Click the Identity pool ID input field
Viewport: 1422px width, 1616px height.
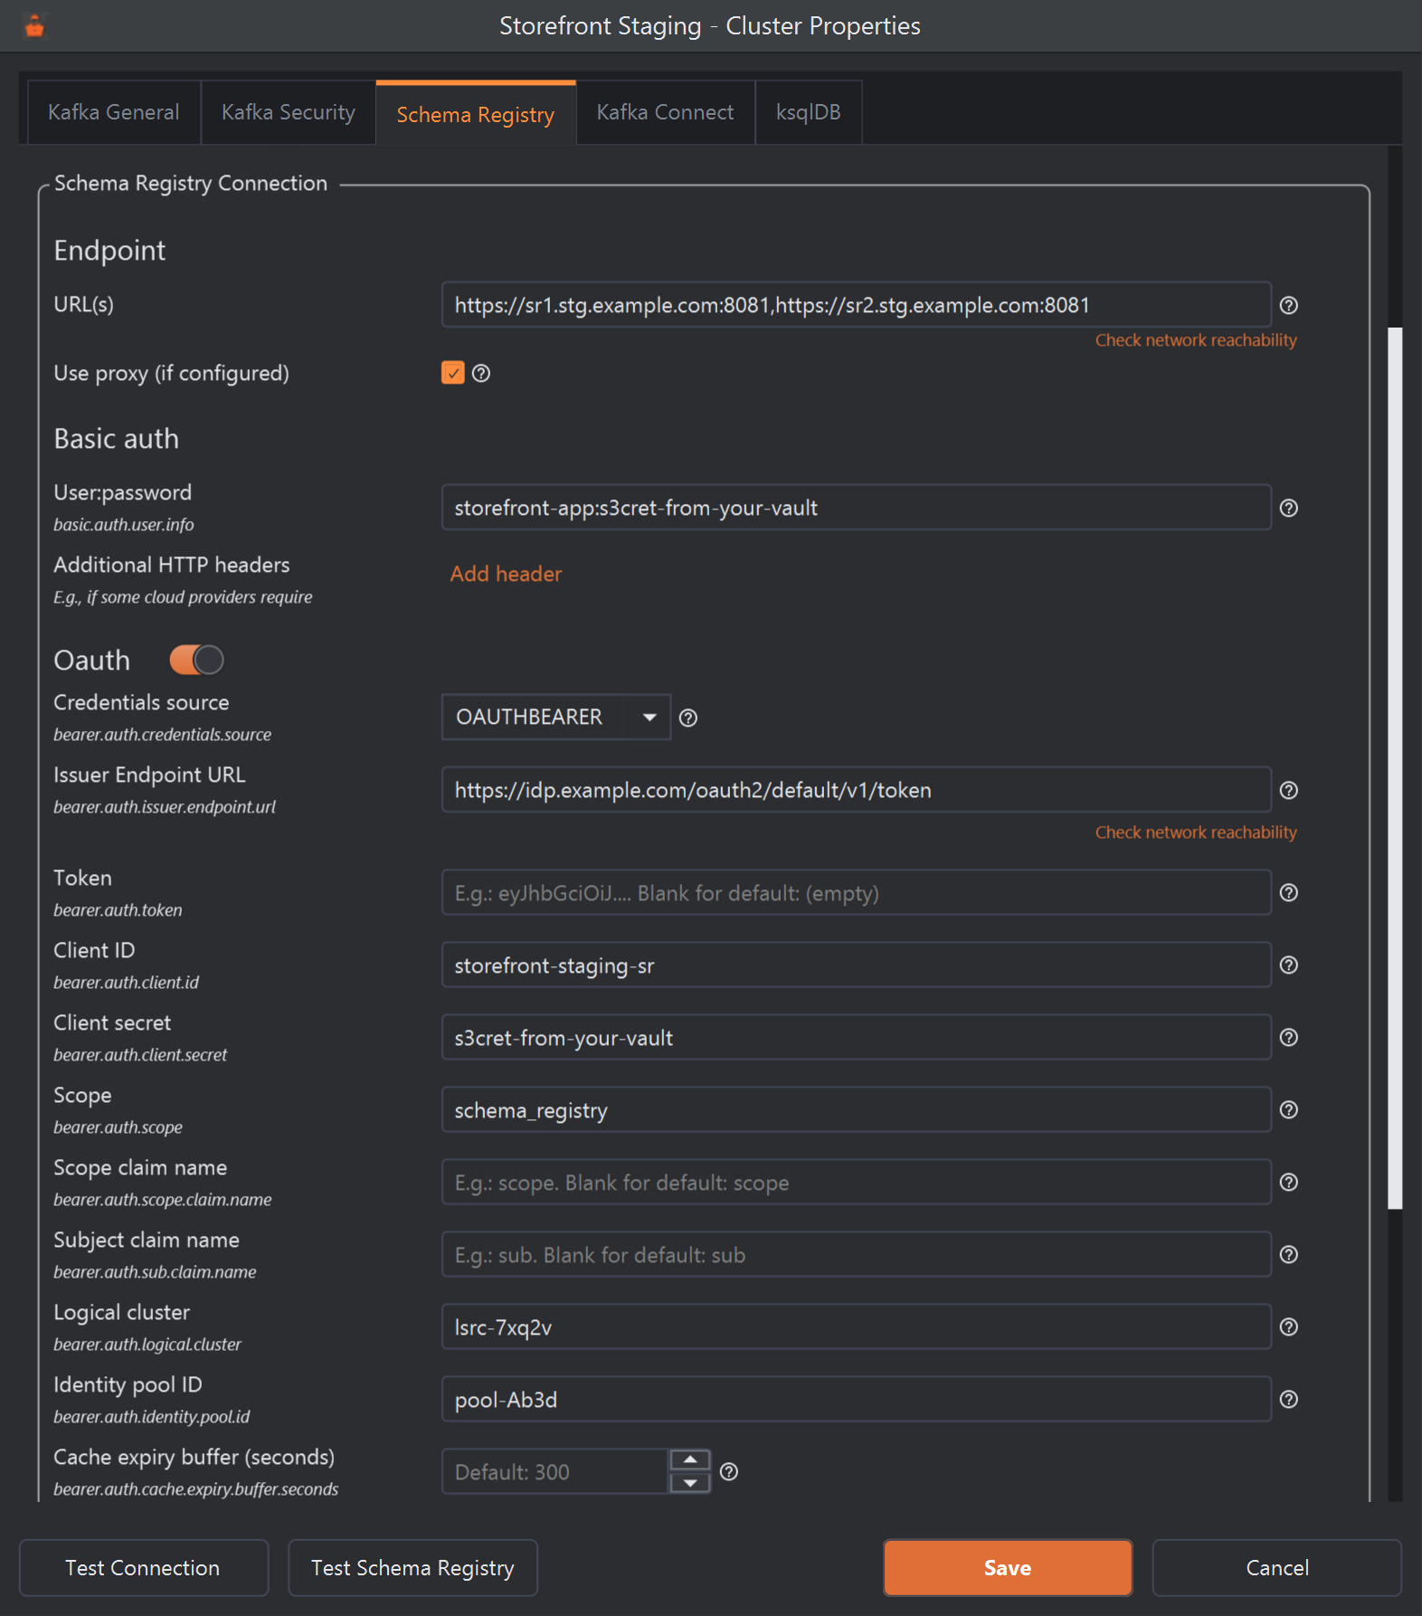click(x=857, y=1399)
